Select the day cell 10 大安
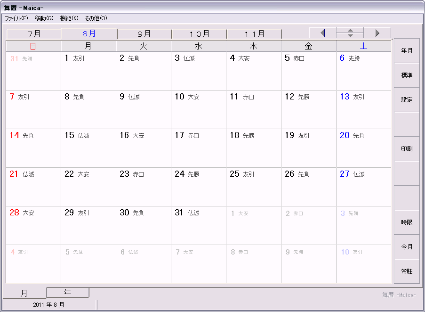 click(199, 110)
